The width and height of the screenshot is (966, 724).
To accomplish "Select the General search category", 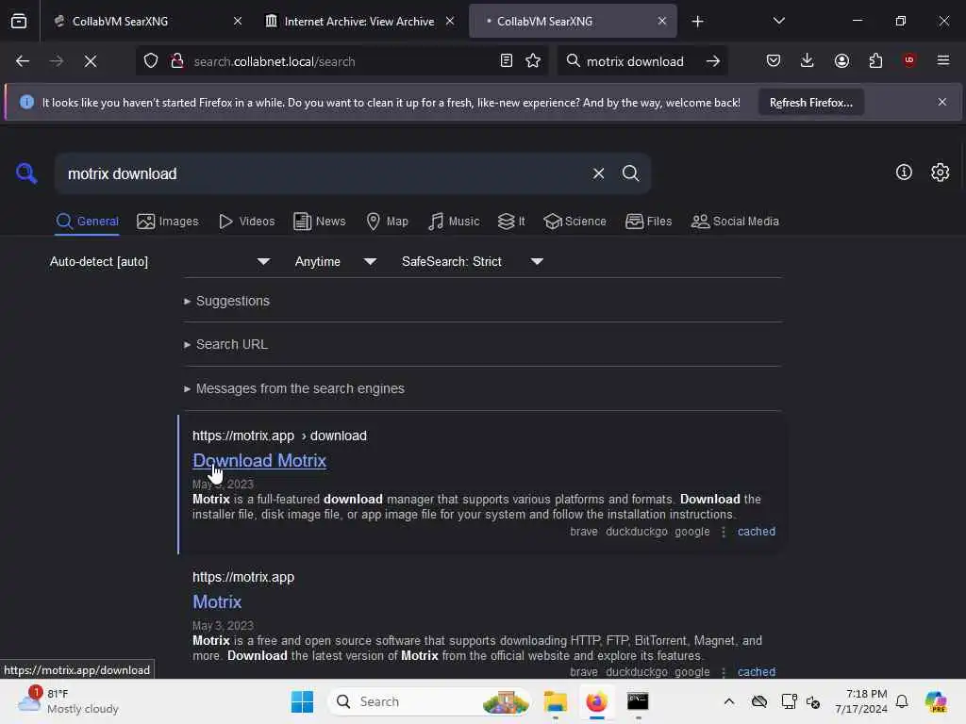I will (87, 222).
